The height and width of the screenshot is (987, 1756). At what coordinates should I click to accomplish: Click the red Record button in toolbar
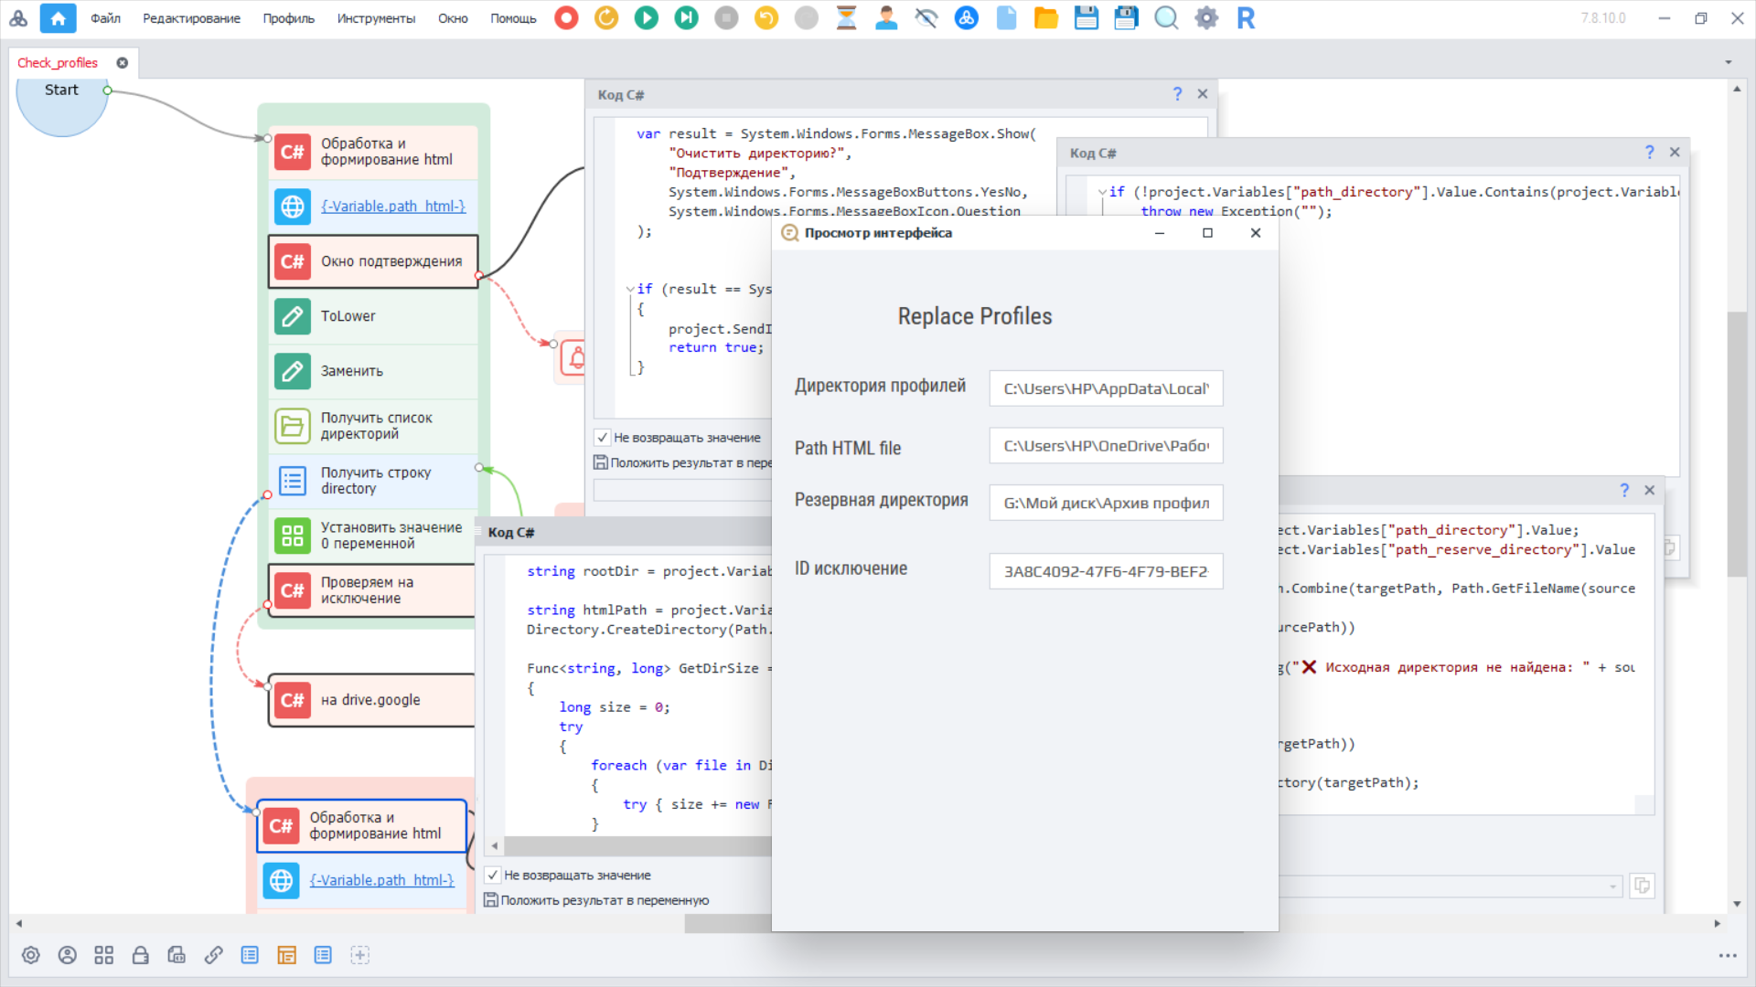click(x=566, y=17)
